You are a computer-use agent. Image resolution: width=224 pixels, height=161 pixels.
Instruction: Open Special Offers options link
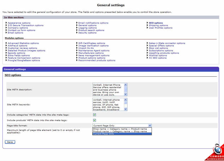coord(161,46)
